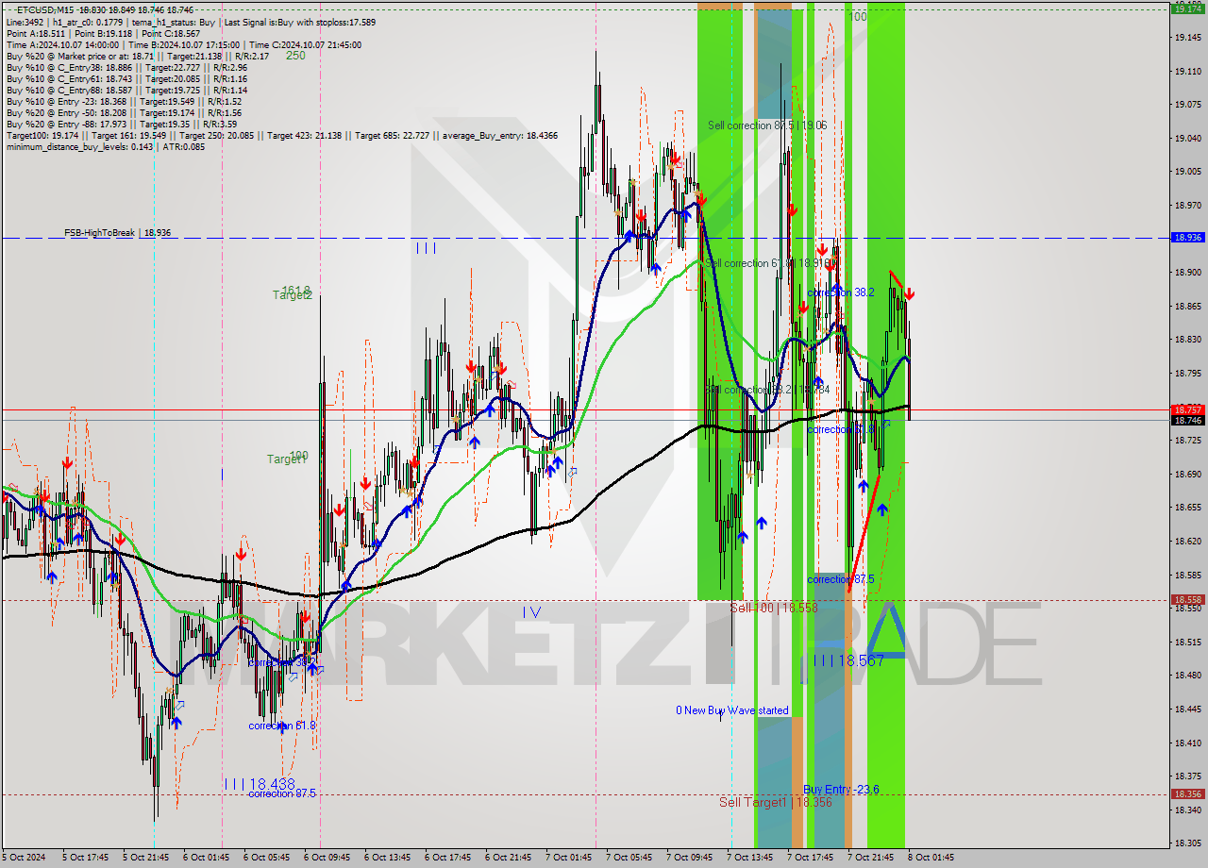Click the '7 Oct 01:45' time axis label
Screen dimensions: 1208x868
coord(571,858)
